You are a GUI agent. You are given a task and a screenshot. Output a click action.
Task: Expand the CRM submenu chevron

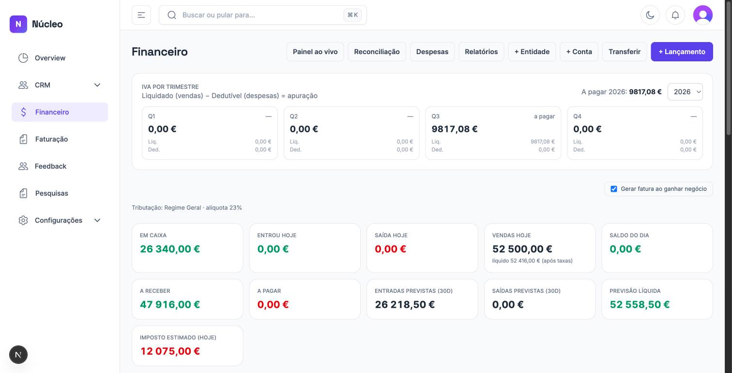(97, 85)
